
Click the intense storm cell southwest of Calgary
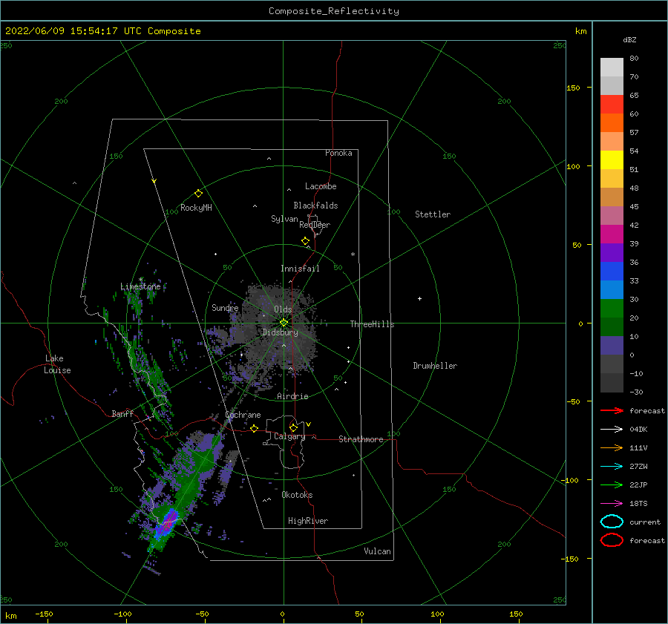click(166, 524)
